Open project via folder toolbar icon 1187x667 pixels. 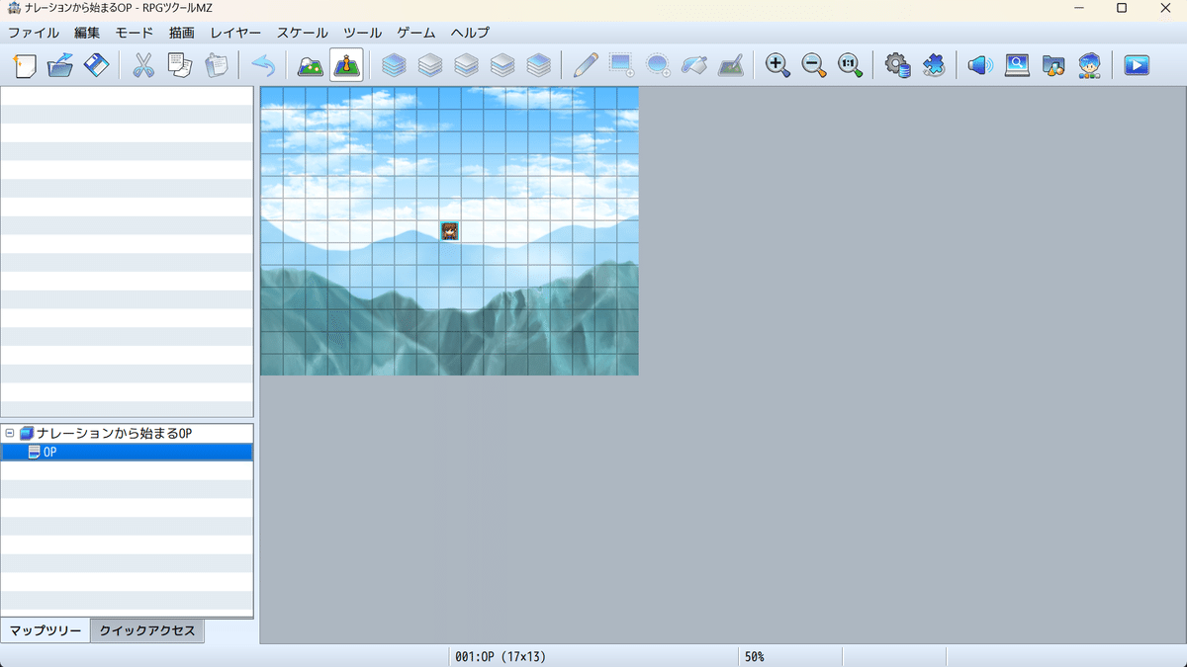point(60,66)
